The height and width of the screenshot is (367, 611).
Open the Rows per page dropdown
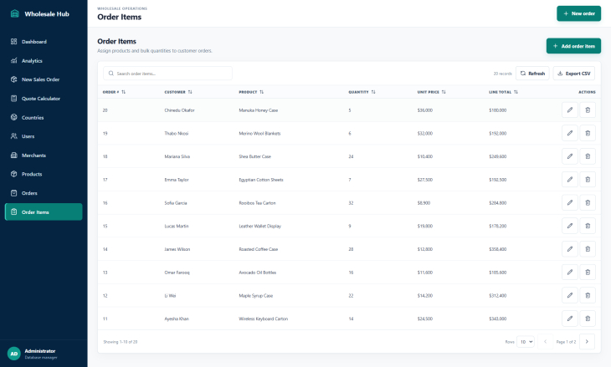click(526, 342)
